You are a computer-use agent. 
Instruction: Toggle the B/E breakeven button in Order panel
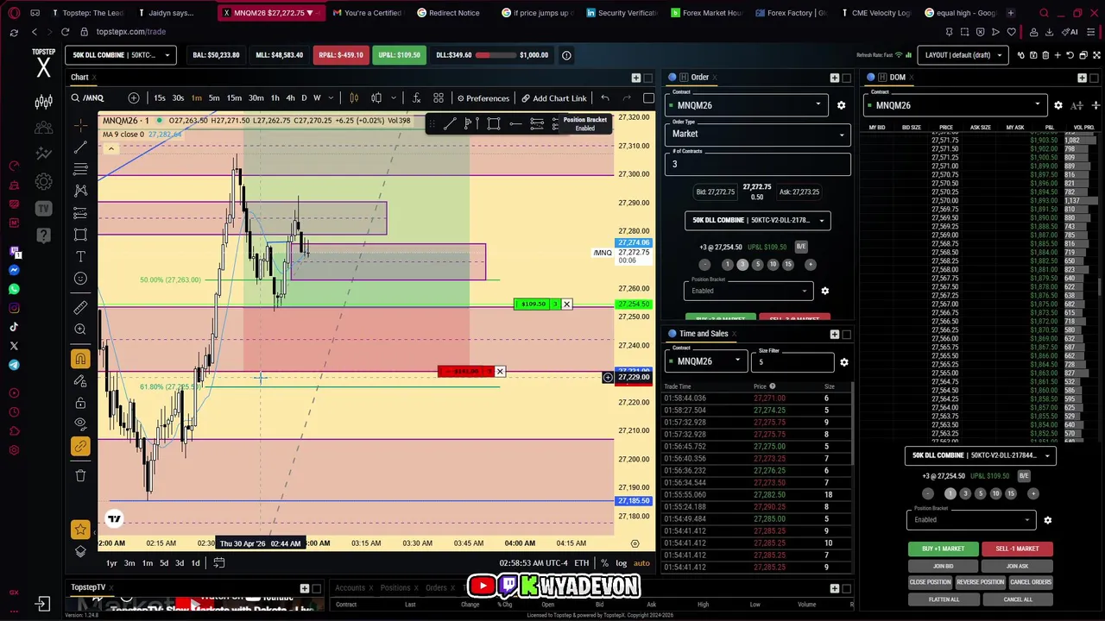coord(801,247)
